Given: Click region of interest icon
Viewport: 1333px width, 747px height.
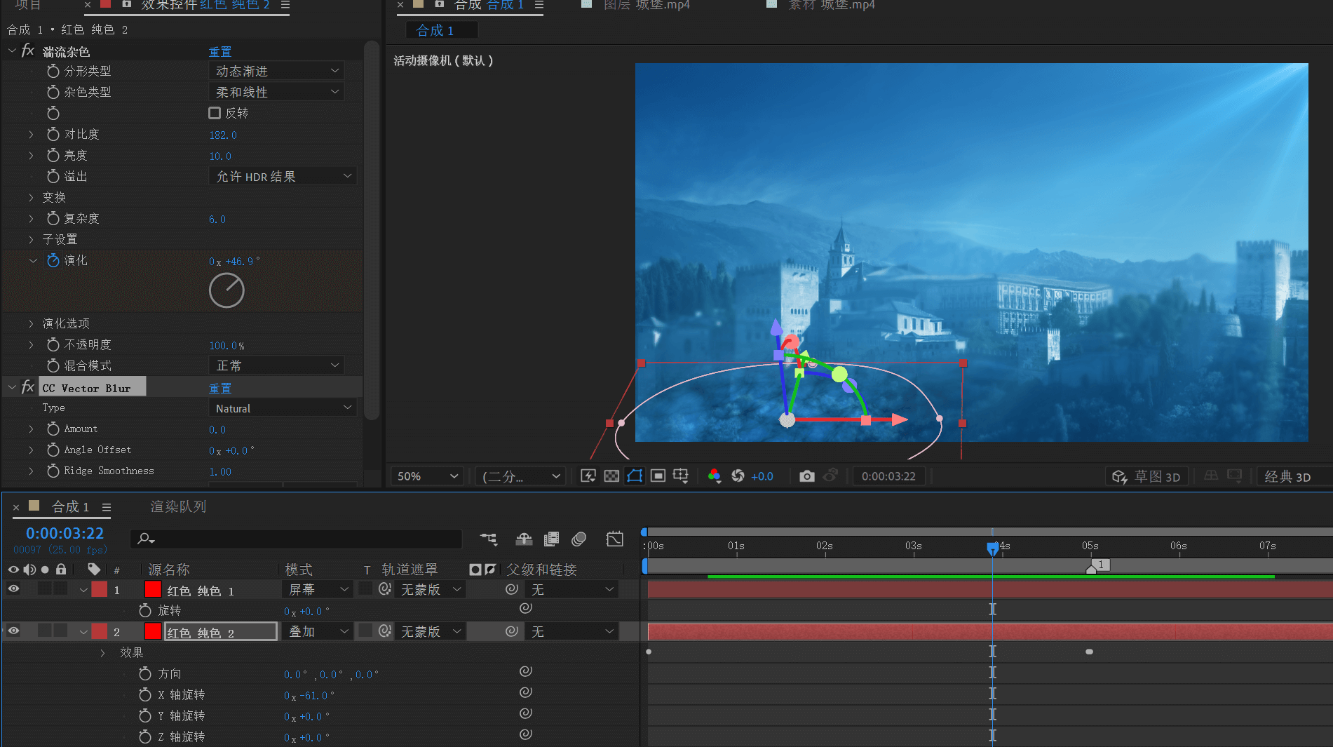Looking at the screenshot, I should click(x=658, y=476).
